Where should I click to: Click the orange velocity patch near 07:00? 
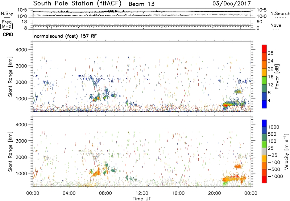[x=96, y=173]
